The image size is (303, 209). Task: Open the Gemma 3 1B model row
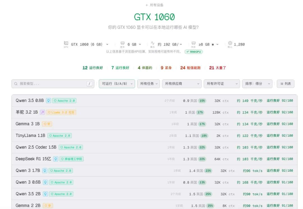[154, 124]
